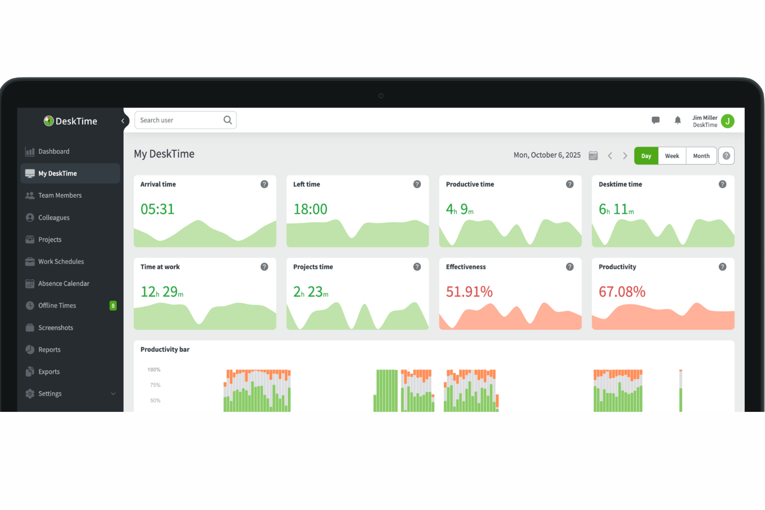The height and width of the screenshot is (510, 765).
Task: Click the Screenshots icon in sidebar
Action: point(30,328)
